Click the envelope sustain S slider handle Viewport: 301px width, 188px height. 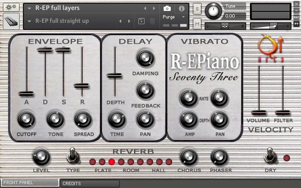coord(63,50)
